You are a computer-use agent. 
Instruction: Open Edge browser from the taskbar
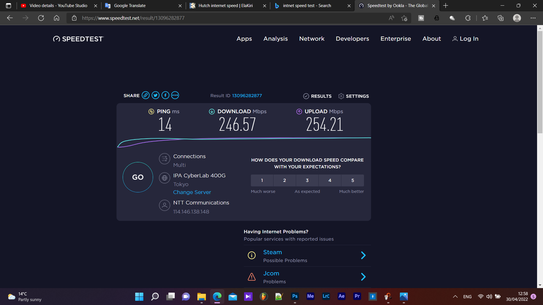click(x=217, y=297)
